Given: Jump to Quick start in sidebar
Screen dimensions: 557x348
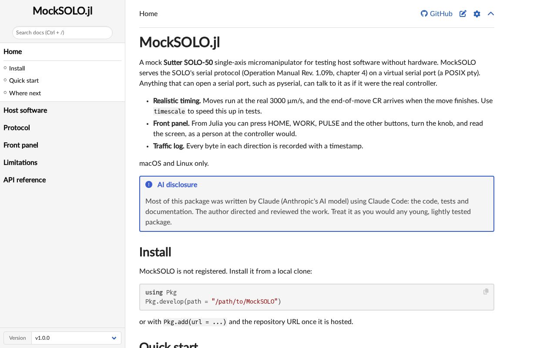Looking at the screenshot, I should coord(24,80).
